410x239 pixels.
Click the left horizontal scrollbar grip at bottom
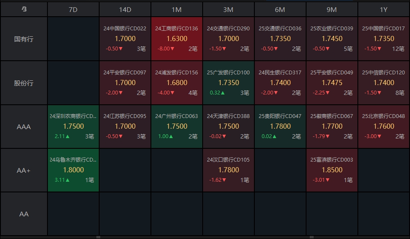tap(98, 237)
